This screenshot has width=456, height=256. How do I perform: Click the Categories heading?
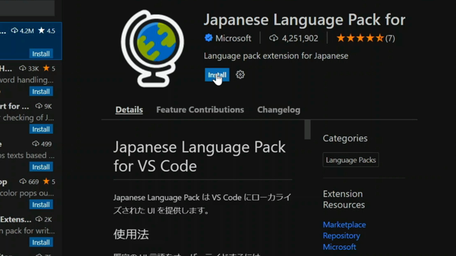tap(345, 138)
